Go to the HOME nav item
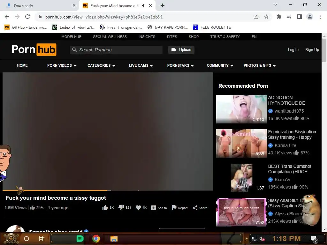 click(22, 65)
